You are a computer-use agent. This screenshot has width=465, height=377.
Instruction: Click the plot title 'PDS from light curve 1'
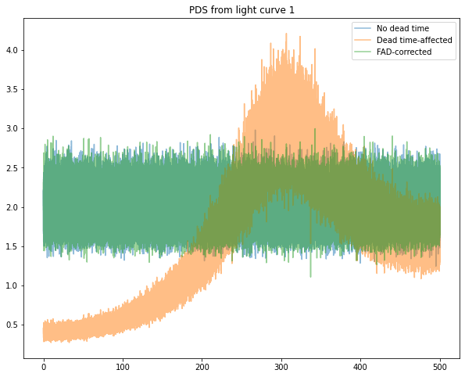point(241,10)
